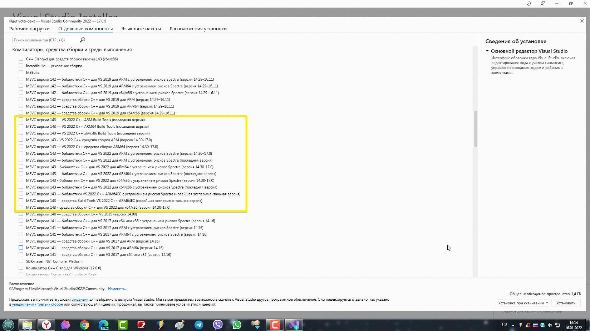Open WhatsApp from the taskbar

(x=237, y=325)
